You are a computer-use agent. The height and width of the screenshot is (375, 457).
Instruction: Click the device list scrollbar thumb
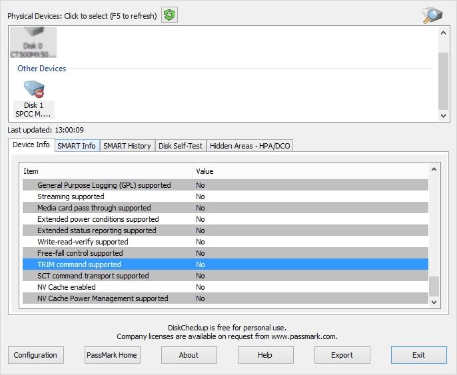(x=443, y=81)
